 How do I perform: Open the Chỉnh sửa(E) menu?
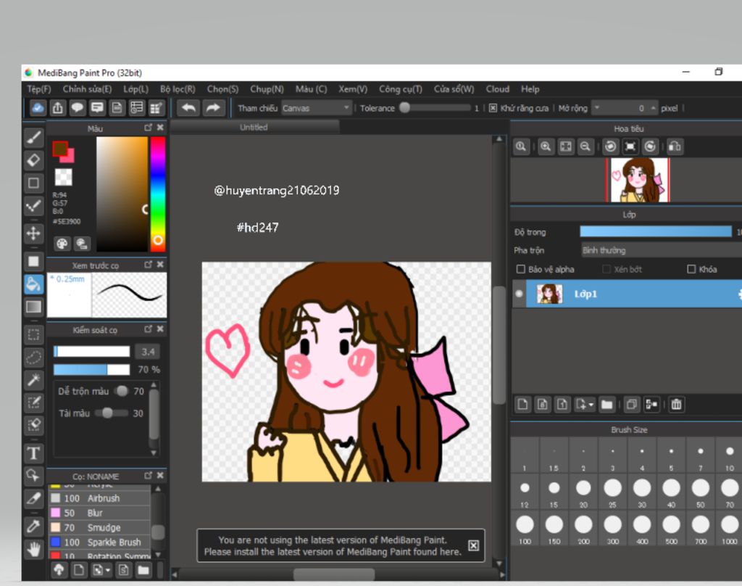click(87, 89)
